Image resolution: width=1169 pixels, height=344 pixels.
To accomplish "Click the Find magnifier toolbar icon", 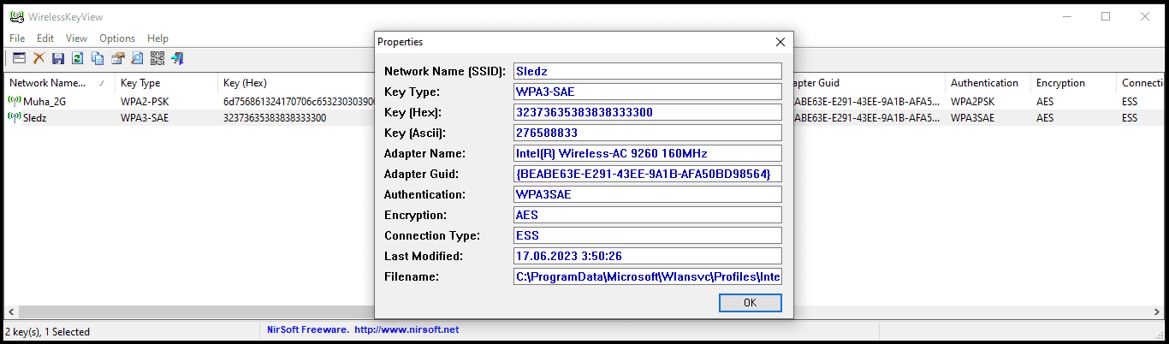I will click(137, 58).
